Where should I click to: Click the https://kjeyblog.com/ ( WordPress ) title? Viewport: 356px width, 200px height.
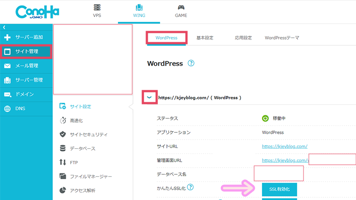click(x=200, y=98)
